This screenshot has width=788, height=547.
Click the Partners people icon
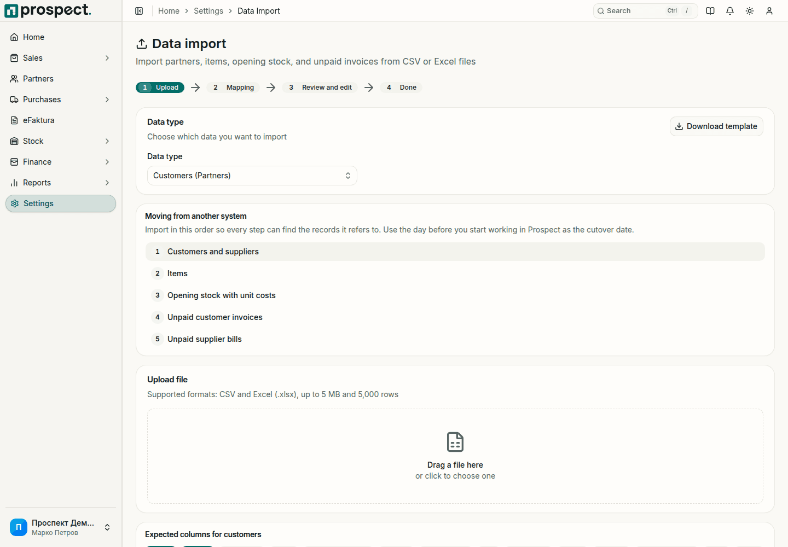coord(14,79)
